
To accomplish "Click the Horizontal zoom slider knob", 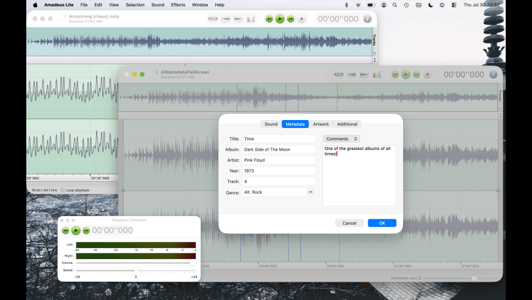I will coord(475,278).
